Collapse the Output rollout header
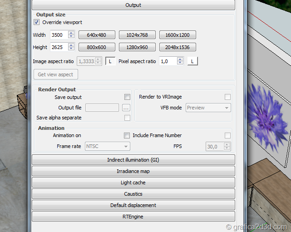Viewport: 291px width, 232px height. [133, 5]
